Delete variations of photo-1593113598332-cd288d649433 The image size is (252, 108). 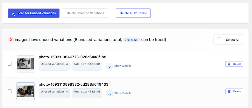pos(234,92)
